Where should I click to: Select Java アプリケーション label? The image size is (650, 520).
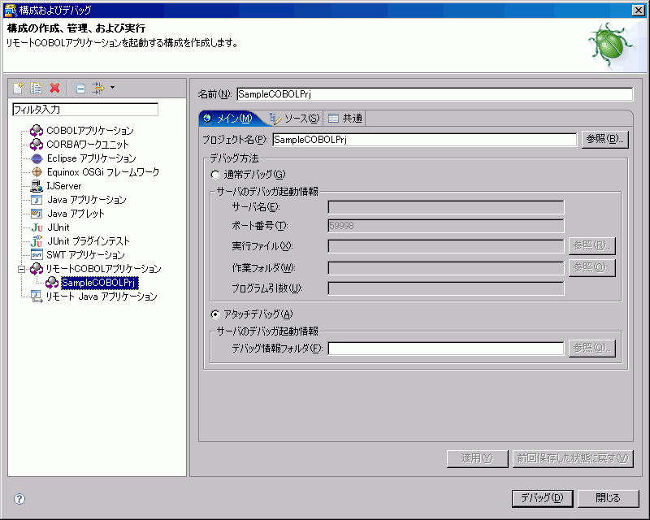click(87, 200)
